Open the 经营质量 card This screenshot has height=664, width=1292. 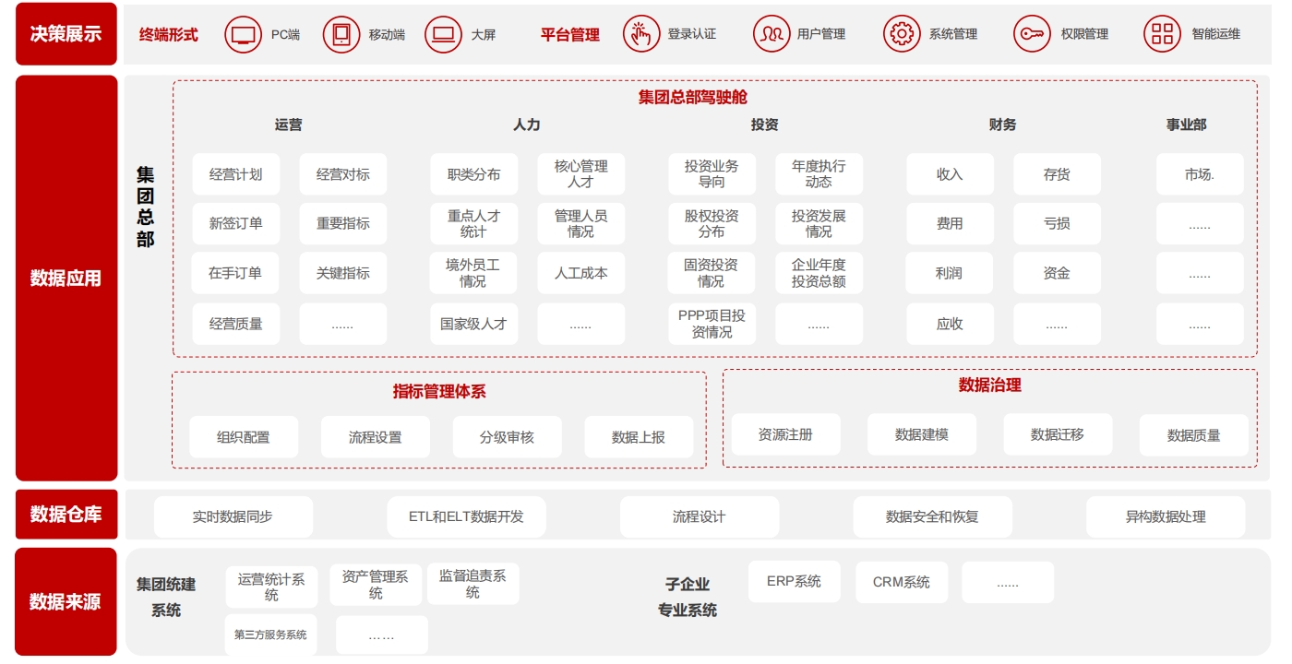pyautogui.click(x=235, y=324)
